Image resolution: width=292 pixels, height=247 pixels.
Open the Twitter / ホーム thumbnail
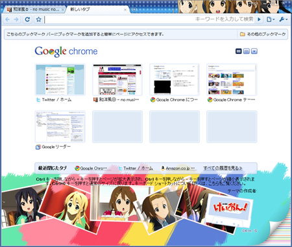tap(60, 79)
